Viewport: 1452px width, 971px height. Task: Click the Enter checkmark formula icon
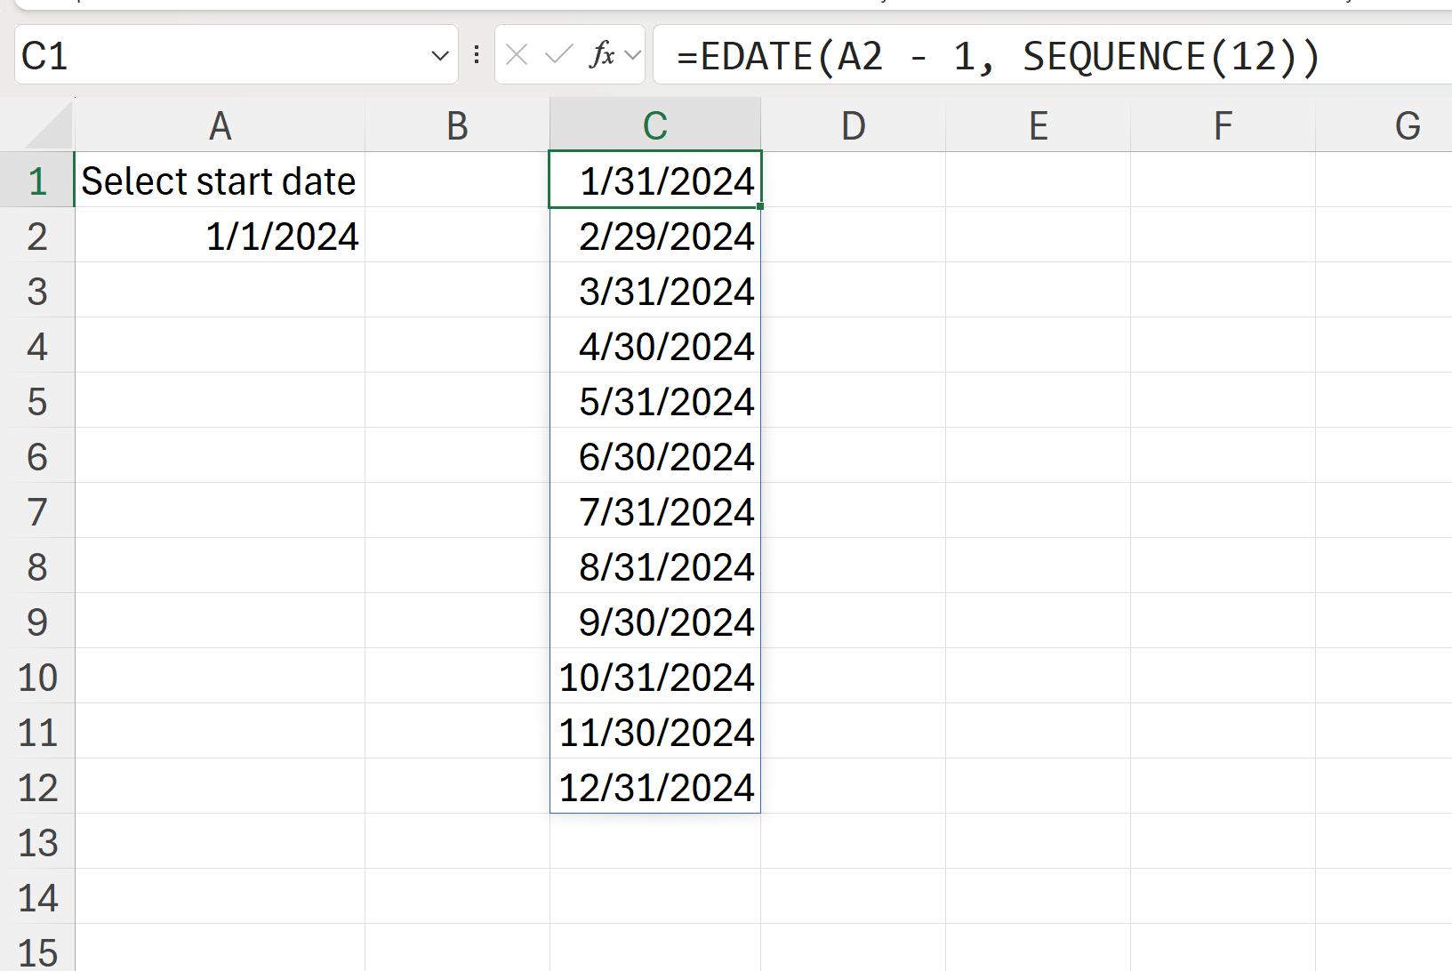coord(558,55)
